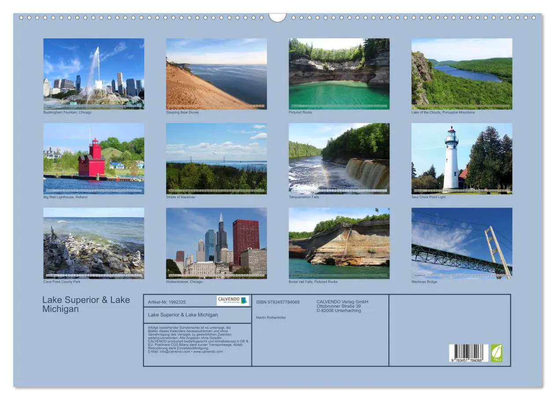Click the barcode number '9 783457 784068'
The image size is (555, 400).
point(466,361)
